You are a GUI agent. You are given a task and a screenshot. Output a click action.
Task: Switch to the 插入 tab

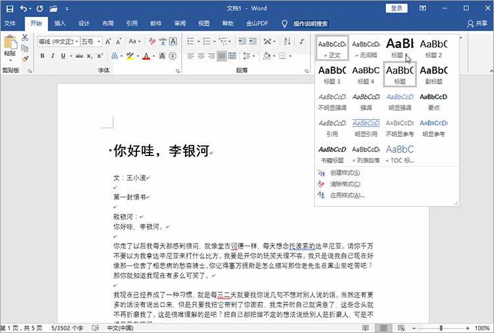(60, 23)
